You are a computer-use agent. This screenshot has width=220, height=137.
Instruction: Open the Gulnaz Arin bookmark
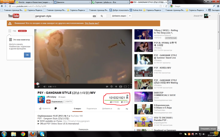136,10
